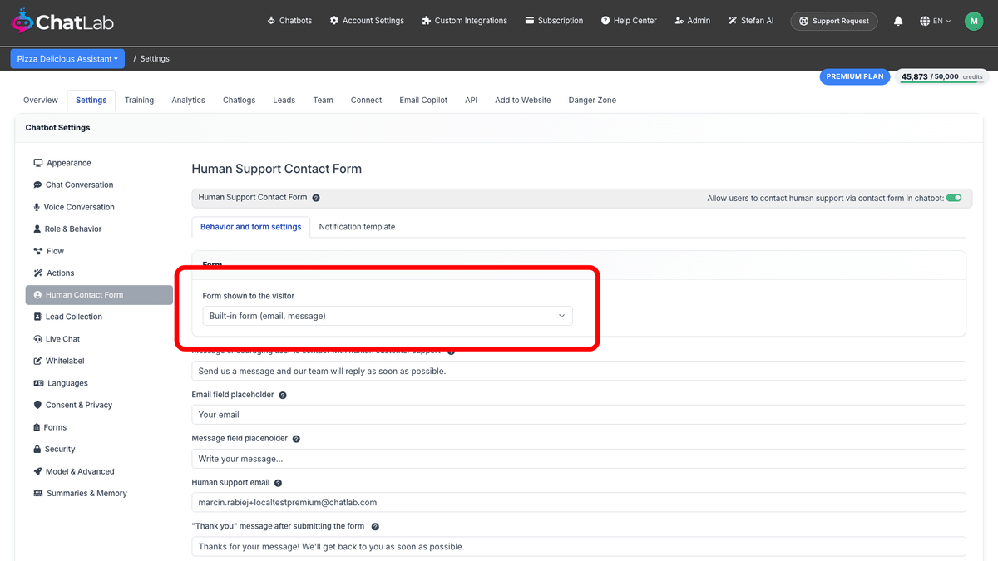
Task: Click the Actions wand icon
Action: coord(37,273)
